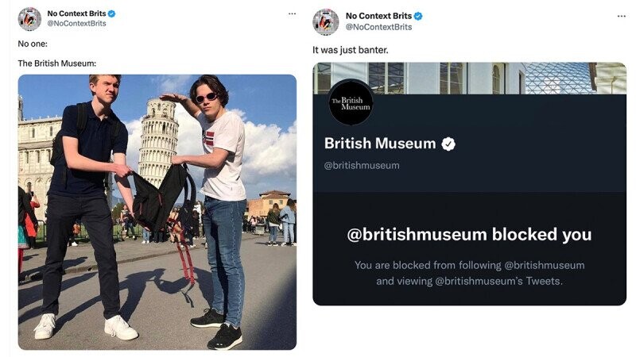This screenshot has height=357, width=636.
Task: Click the left tweet's No Context Brits avatar
Action: 29,18
